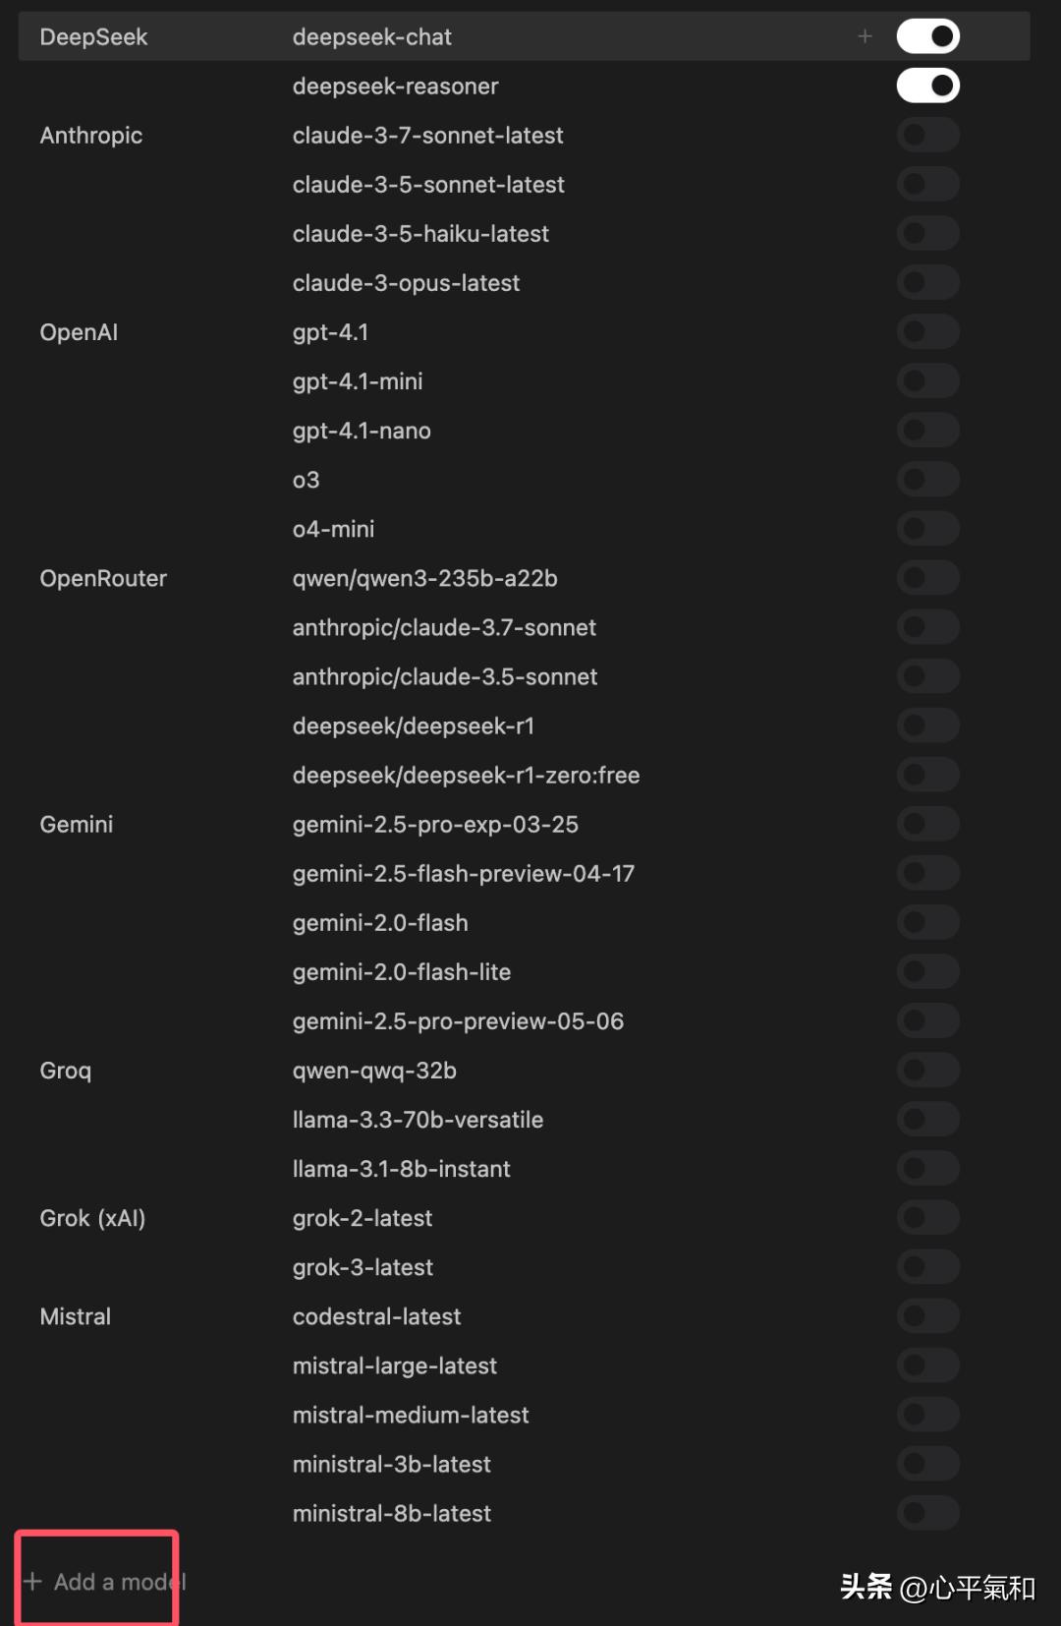
Task: Enable gemini-2.0-flash-lite
Action: tap(927, 971)
